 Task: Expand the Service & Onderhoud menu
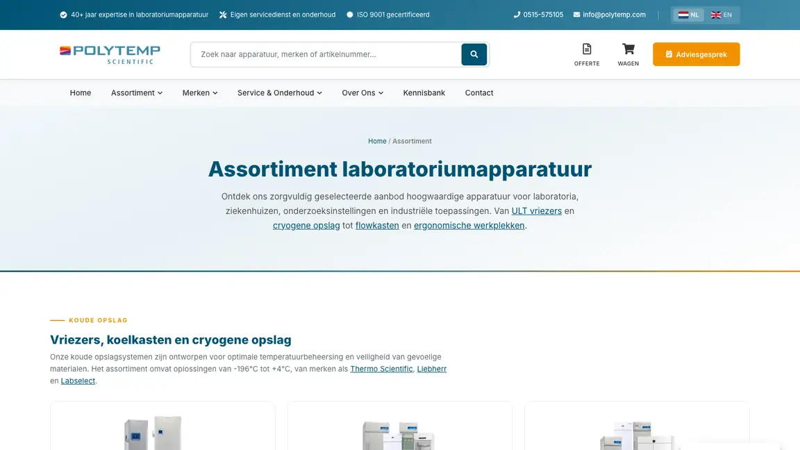[x=280, y=93]
